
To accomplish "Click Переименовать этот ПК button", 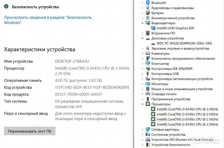I will [30, 131].
